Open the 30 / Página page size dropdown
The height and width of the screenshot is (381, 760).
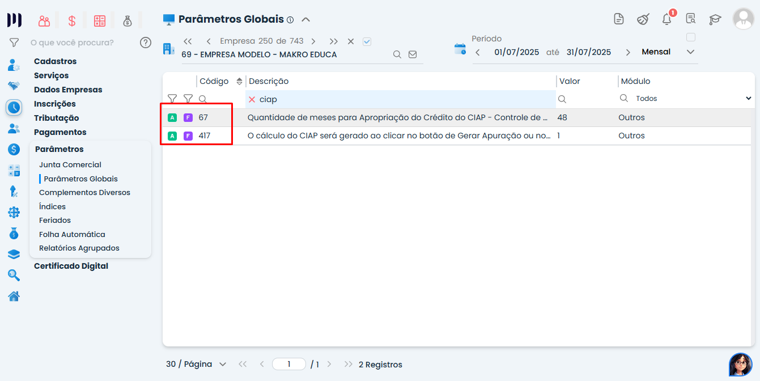(196, 364)
